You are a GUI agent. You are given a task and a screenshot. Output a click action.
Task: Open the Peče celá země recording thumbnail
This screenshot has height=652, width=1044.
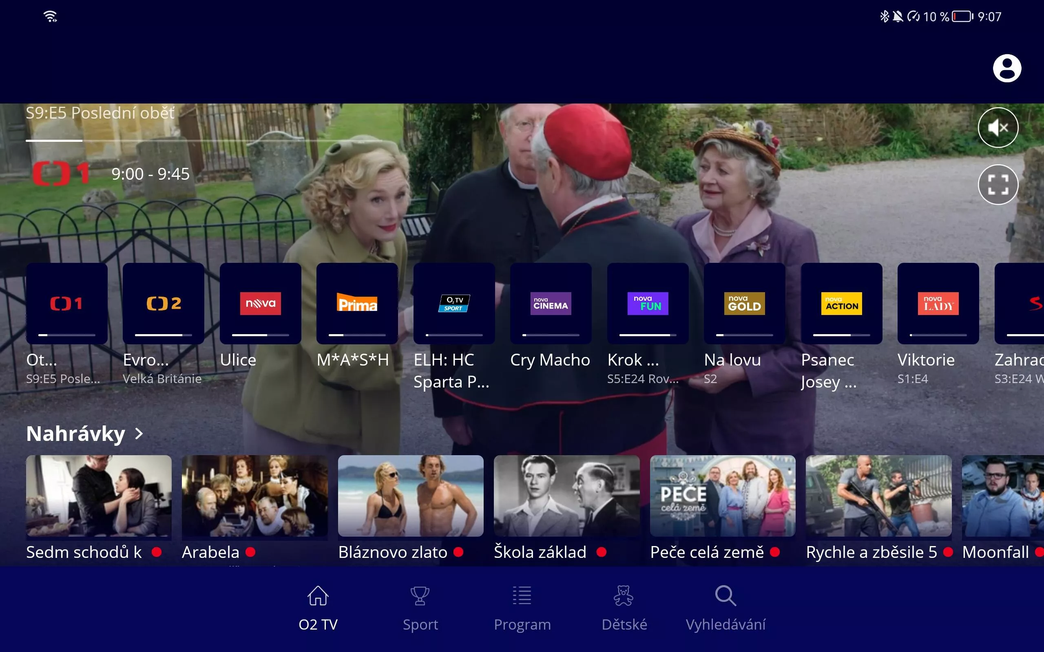pos(723,496)
